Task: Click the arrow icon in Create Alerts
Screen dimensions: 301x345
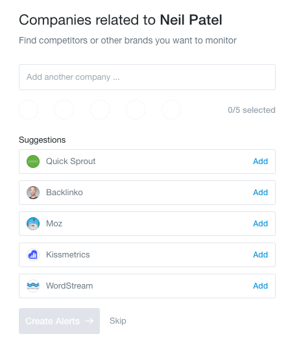Action: (90, 321)
